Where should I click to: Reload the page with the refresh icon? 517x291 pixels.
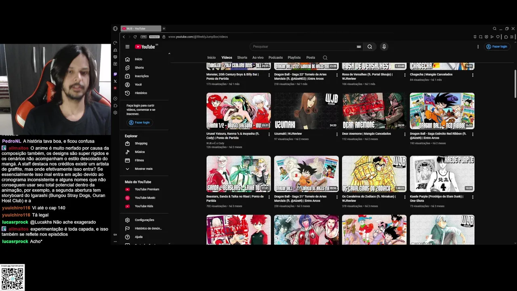[135, 37]
